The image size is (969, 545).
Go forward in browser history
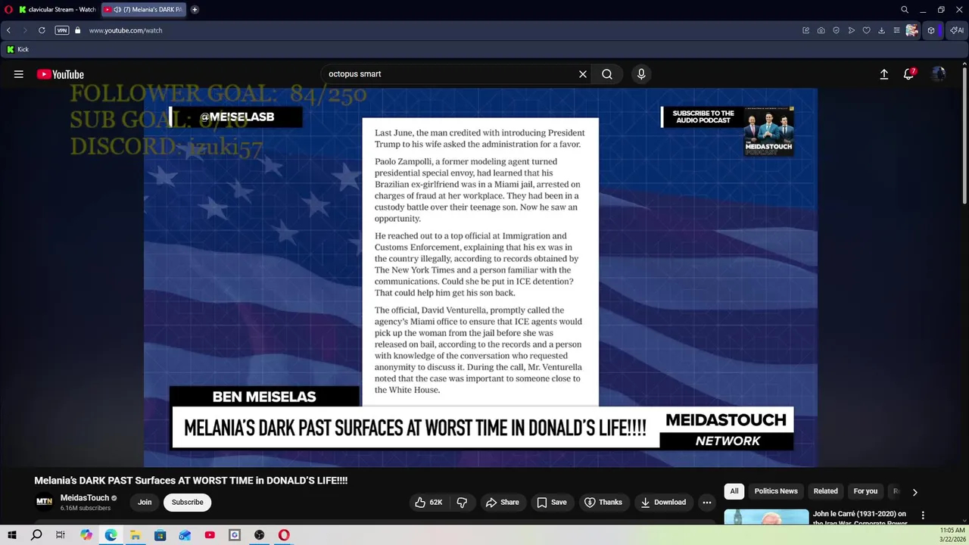pos(24,30)
